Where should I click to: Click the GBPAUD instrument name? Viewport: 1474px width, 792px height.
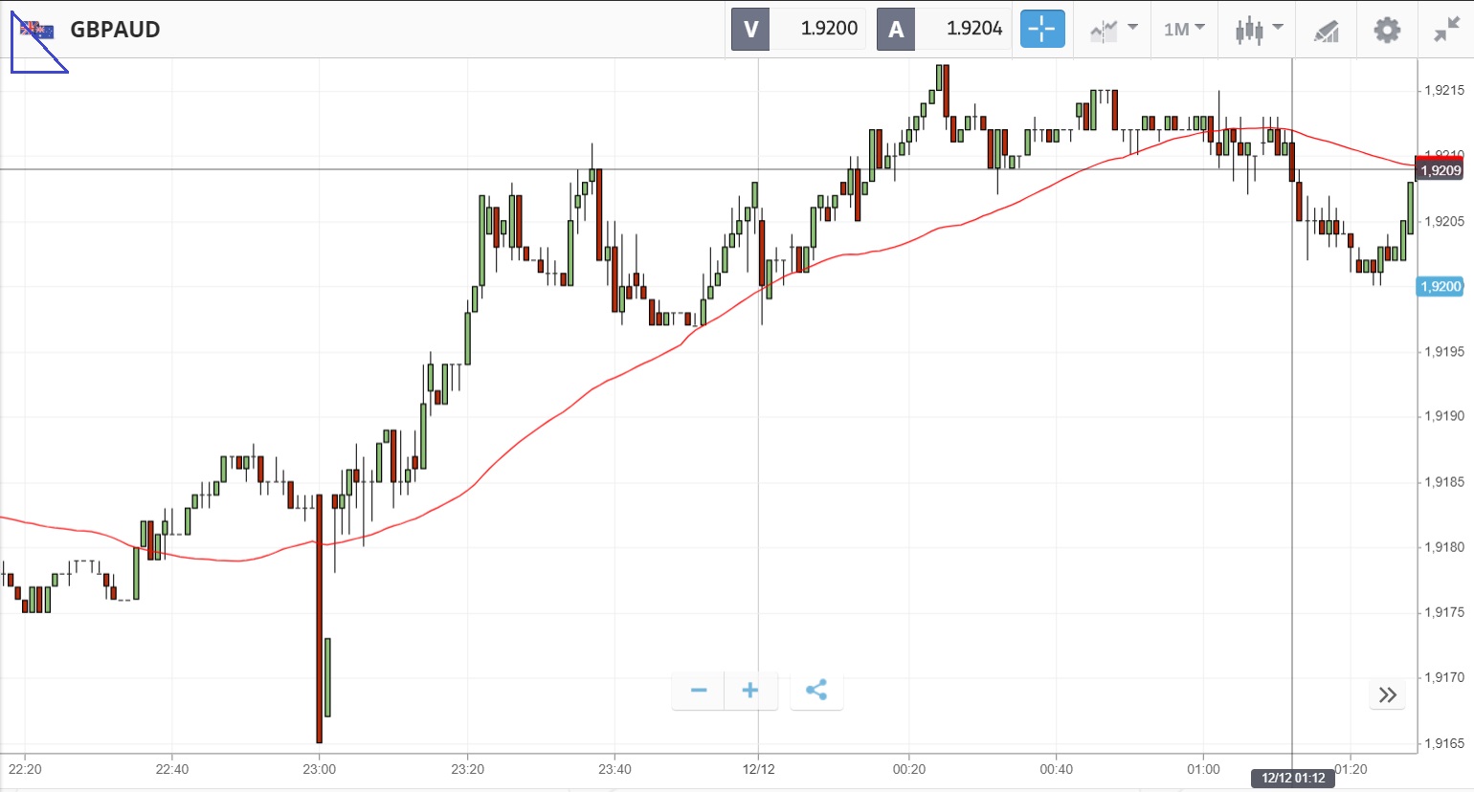(115, 30)
